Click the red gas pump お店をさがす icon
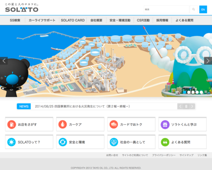Image resolution: width=212 pixels, height=170 pixels. [12, 124]
